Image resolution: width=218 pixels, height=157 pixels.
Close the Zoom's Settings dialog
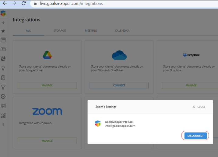tap(199, 107)
